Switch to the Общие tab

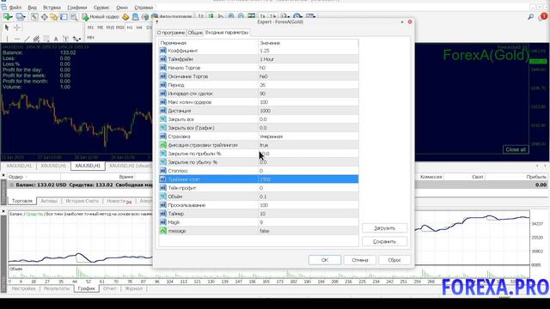195,33
